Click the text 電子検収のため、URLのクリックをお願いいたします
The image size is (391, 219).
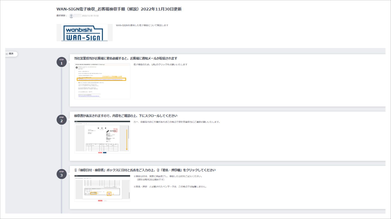160,65
